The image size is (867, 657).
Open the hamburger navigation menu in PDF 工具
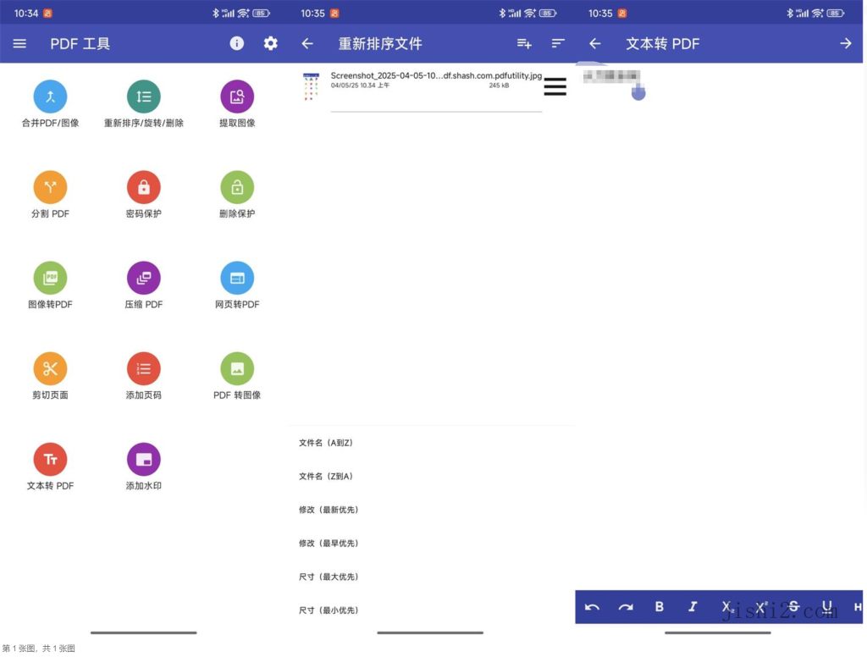tap(19, 43)
